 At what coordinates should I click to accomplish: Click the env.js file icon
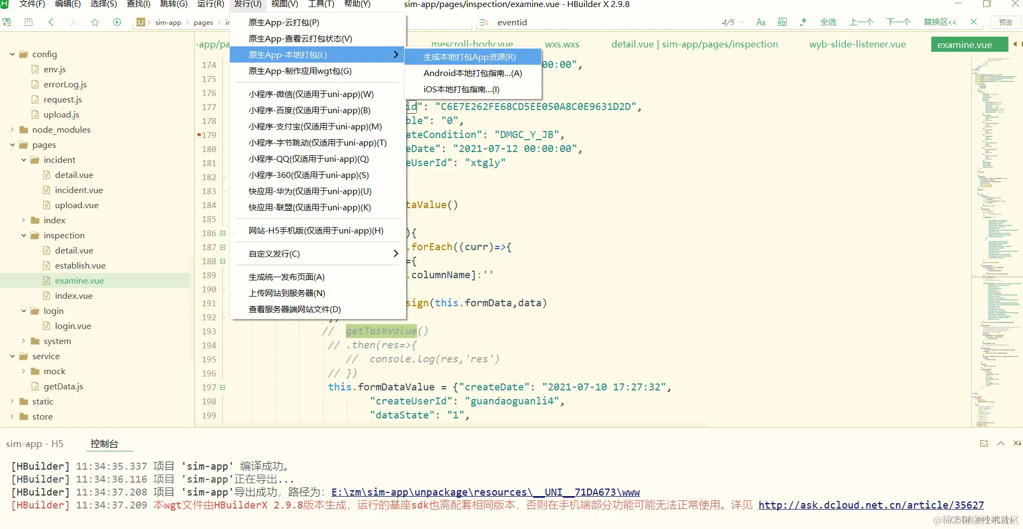coord(35,69)
